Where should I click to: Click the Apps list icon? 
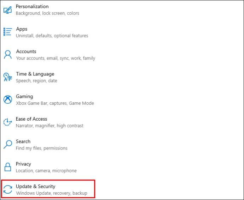click(8, 32)
